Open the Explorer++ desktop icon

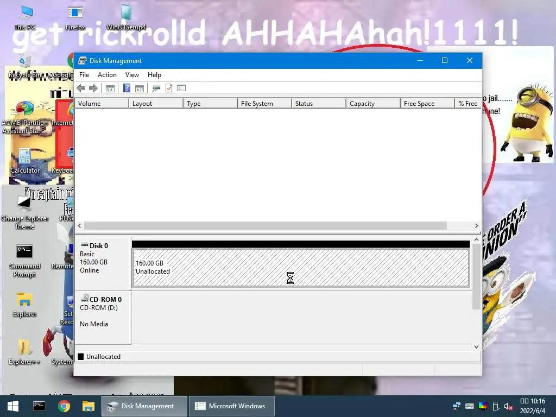24,352
